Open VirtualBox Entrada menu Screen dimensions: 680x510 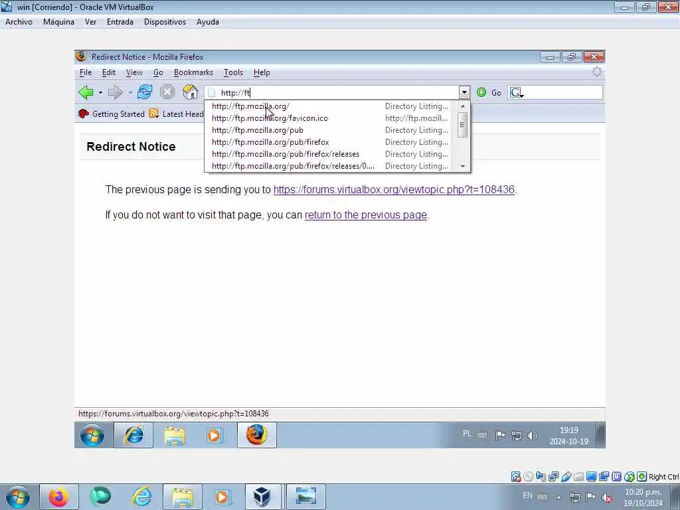(x=120, y=22)
